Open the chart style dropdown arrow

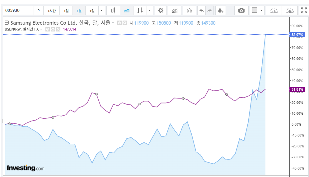click(150, 10)
